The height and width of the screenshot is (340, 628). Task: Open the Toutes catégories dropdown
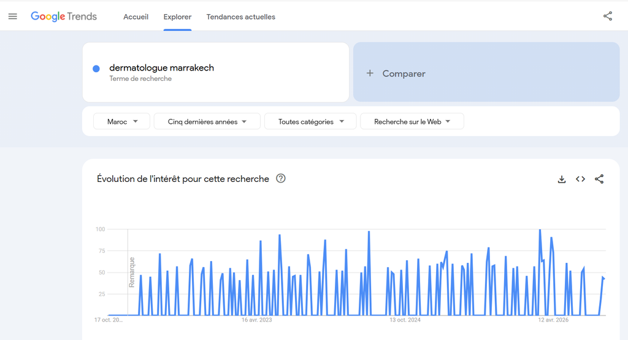coord(310,121)
